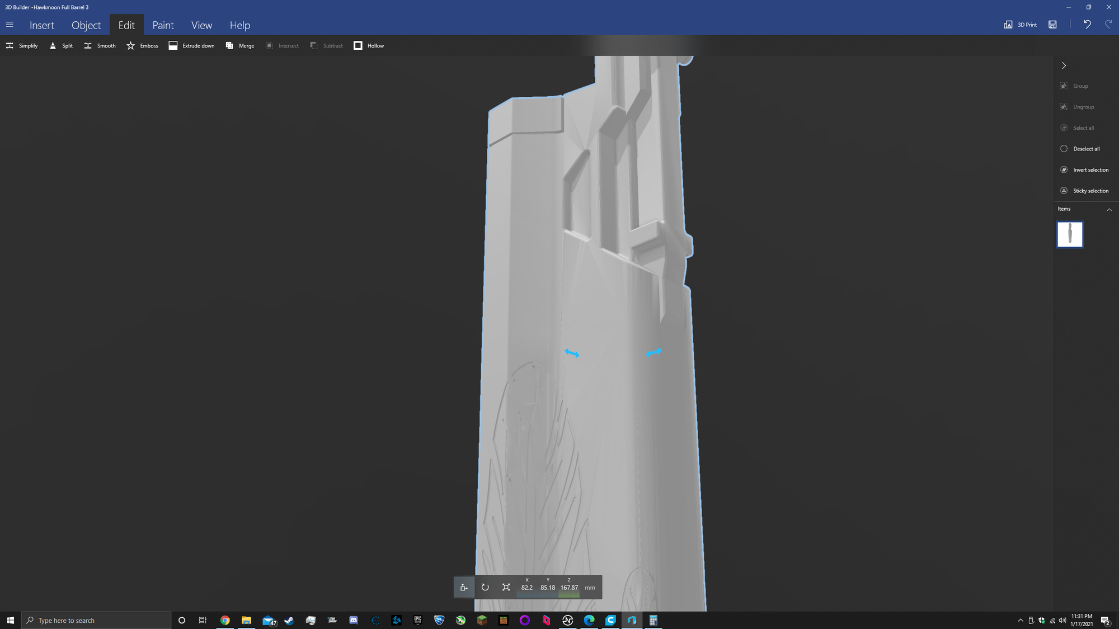Open Cortana from the taskbar
This screenshot has width=1119, height=629.
pyautogui.click(x=181, y=620)
